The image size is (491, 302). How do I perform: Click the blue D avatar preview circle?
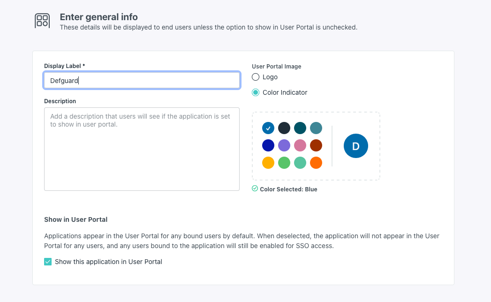point(356,146)
